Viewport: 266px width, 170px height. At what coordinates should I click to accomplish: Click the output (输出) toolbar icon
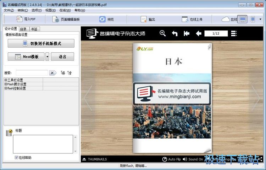(x=144, y=19)
